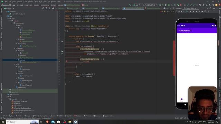Viewport: 221px width, 124px height.
Task: Open Brave browser from the taskbar
Action: click(47, 122)
